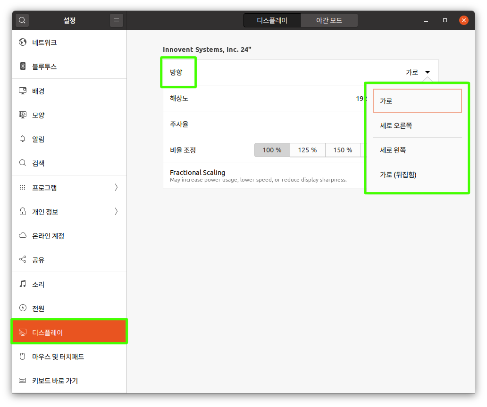The width and height of the screenshot is (487, 407).
Task: Click the 해상도 resolution row
Action: [264, 98]
